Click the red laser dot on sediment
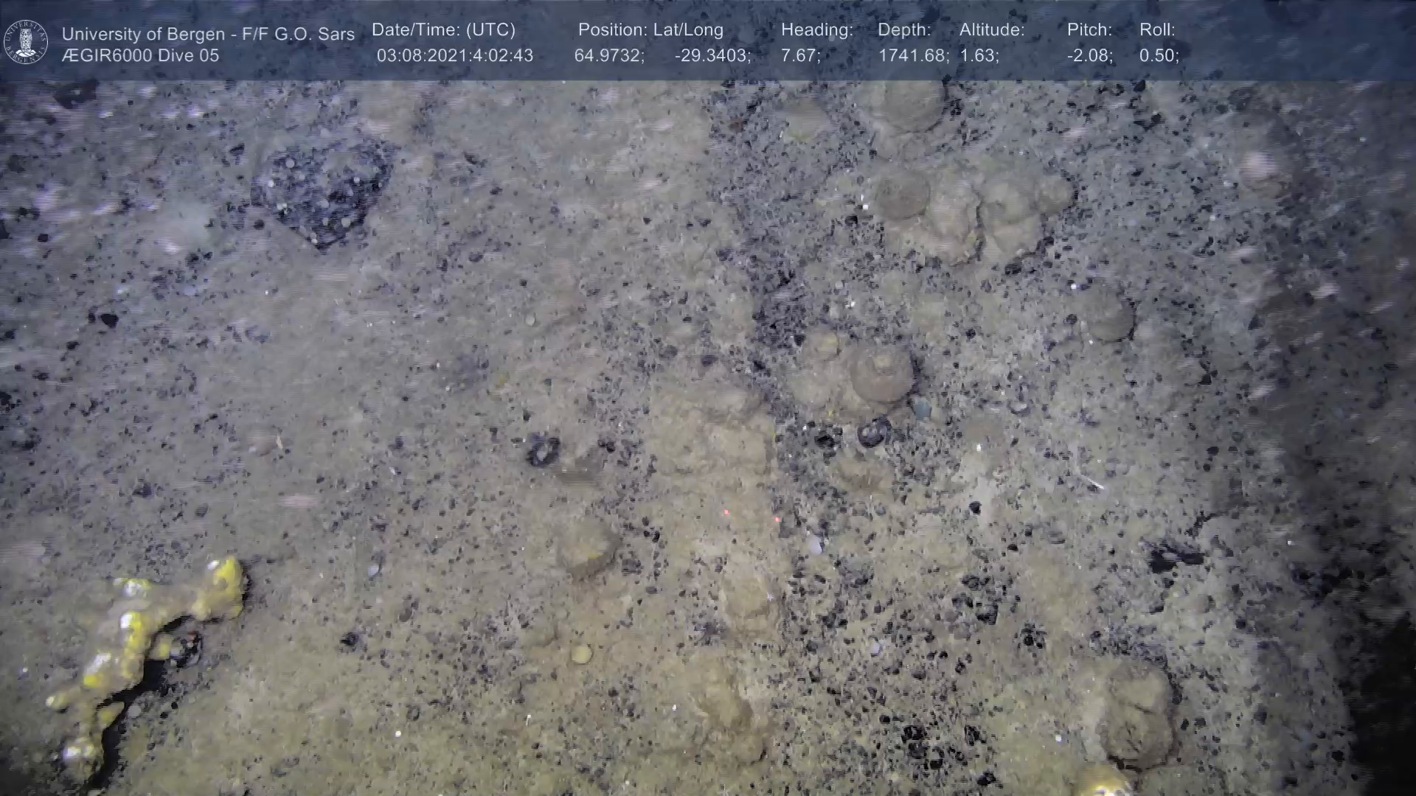 [x=726, y=512]
